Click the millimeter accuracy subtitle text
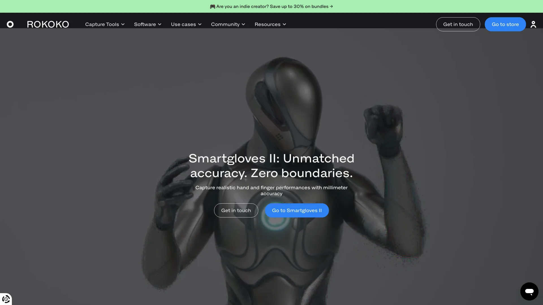The height and width of the screenshot is (305, 543). coord(271,191)
